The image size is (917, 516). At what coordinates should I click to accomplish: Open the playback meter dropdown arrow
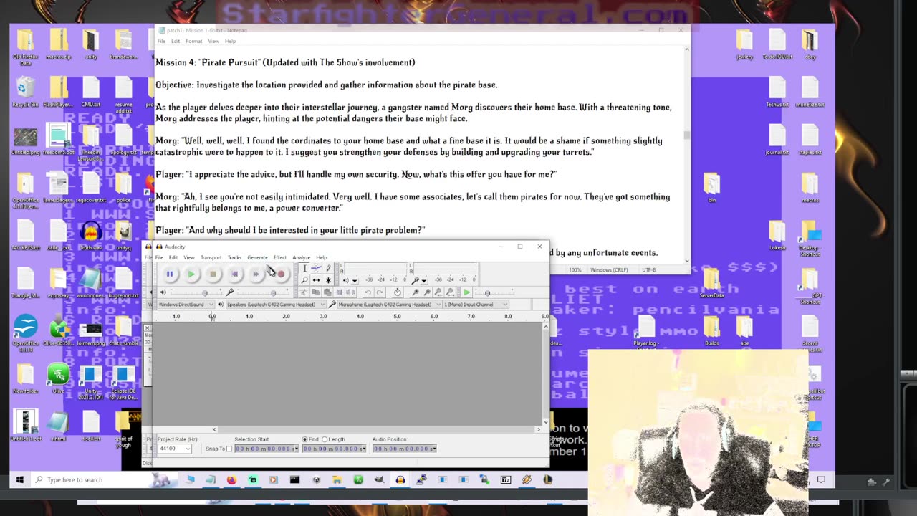[x=355, y=281]
